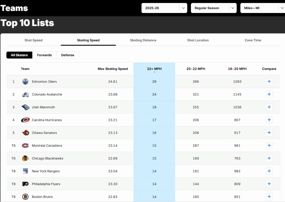Screen dimensions: 285x202
Task: Sort by the 22+ MPH column header
Action: [154, 69]
